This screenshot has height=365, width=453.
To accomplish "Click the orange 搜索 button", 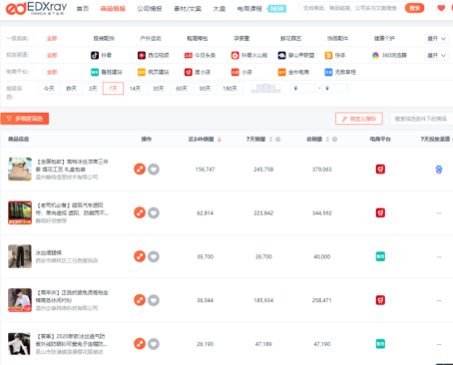I will [x=414, y=8].
